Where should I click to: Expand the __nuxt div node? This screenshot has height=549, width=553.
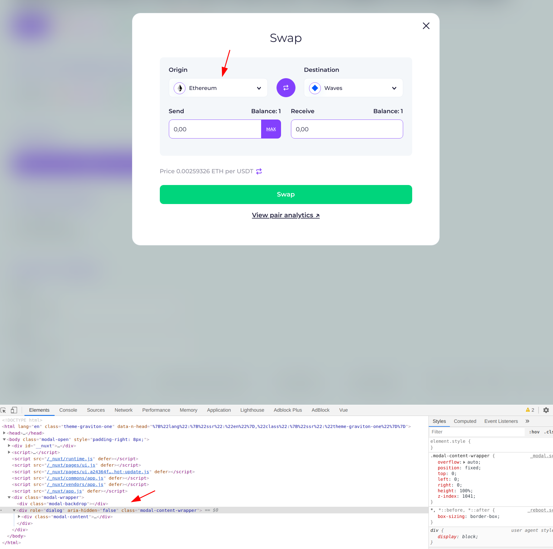pyautogui.click(x=9, y=446)
